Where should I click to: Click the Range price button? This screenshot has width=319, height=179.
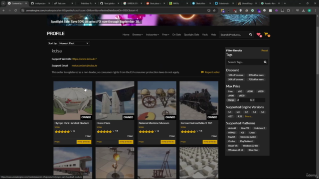pos(231,100)
